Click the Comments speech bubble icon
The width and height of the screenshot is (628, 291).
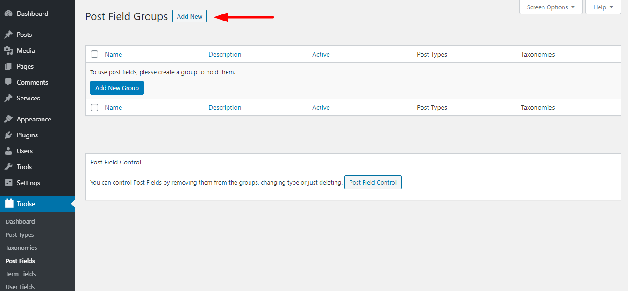[8, 82]
